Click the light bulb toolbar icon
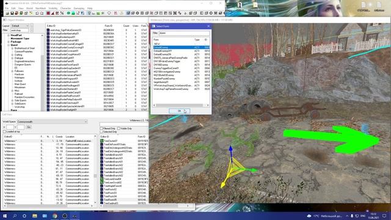 tap(89, 13)
